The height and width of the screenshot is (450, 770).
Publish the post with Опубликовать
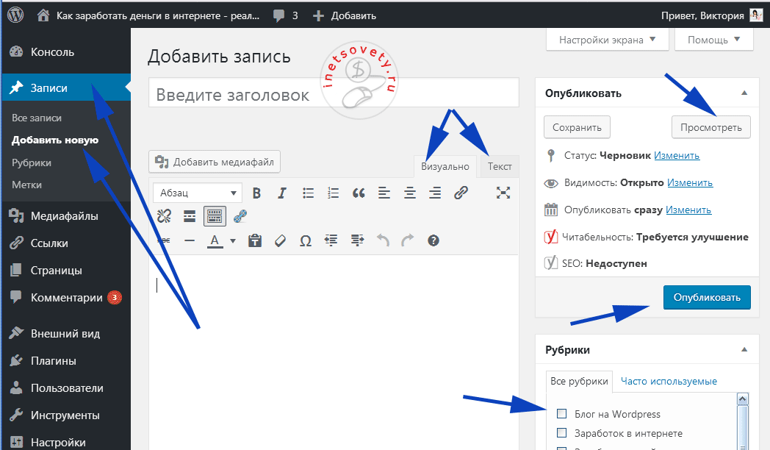click(x=706, y=297)
